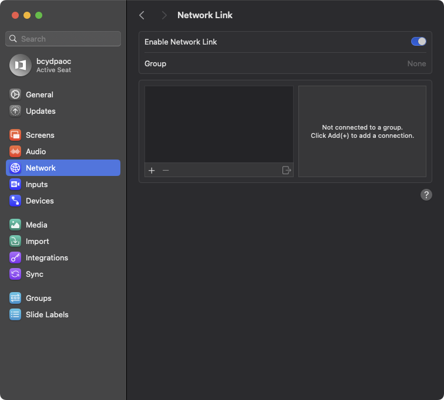Open the General settings icon
444x400 pixels.
[15, 94]
